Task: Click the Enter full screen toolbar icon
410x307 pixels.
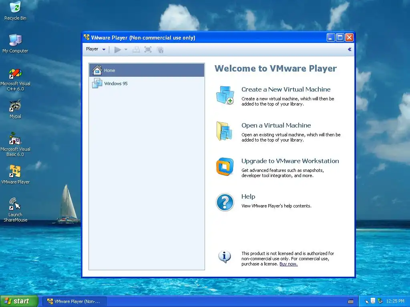Action: (x=148, y=50)
